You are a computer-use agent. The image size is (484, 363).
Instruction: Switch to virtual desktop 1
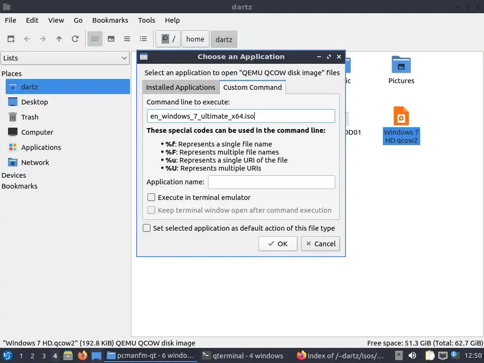tap(21, 356)
